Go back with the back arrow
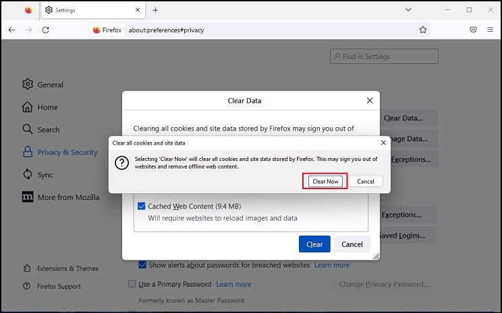Viewport: 502px width, 313px height. tap(12, 30)
